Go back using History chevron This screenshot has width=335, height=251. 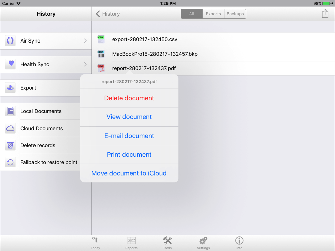98,14
